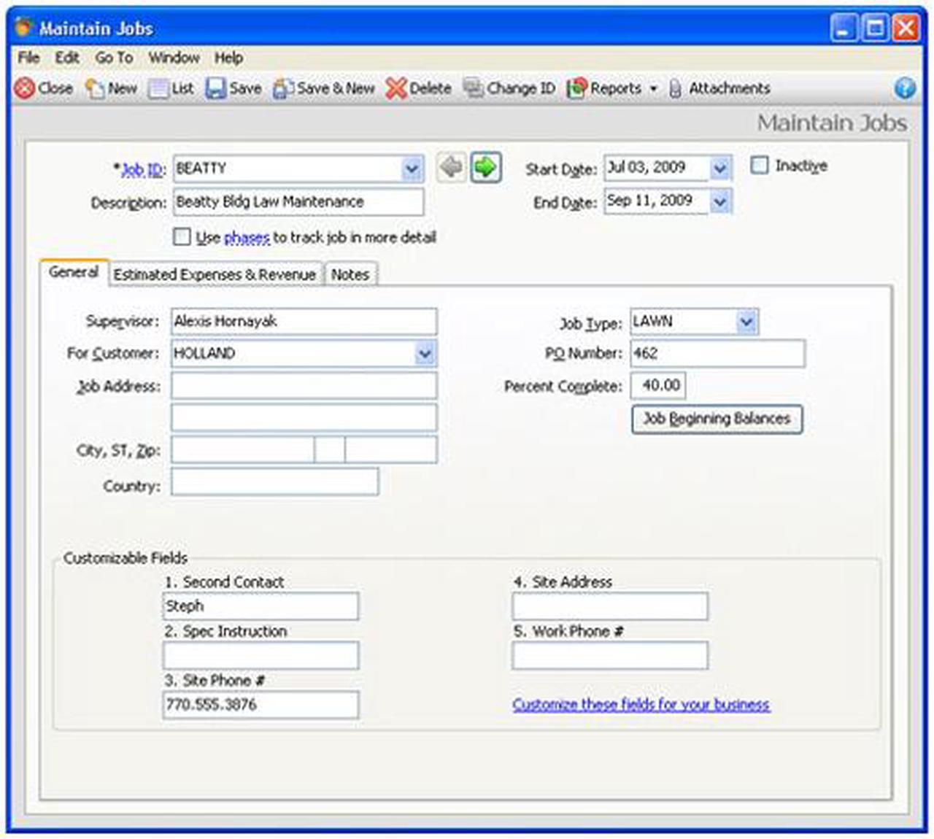Click the Maintain Jobs title bar app icon
The image size is (934, 839).
click(x=24, y=28)
